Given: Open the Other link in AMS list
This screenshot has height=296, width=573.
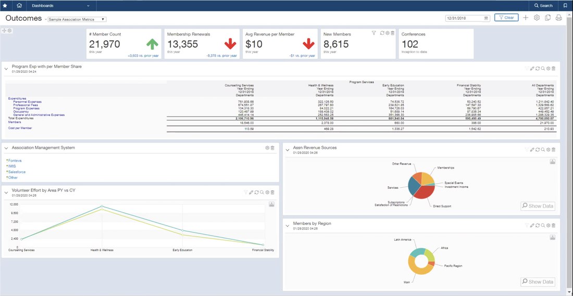Looking at the screenshot, I should 13,178.
